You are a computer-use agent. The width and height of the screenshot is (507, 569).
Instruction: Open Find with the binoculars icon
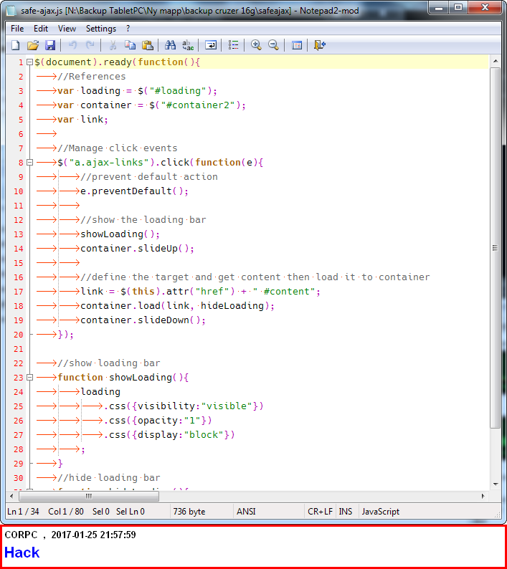click(171, 45)
